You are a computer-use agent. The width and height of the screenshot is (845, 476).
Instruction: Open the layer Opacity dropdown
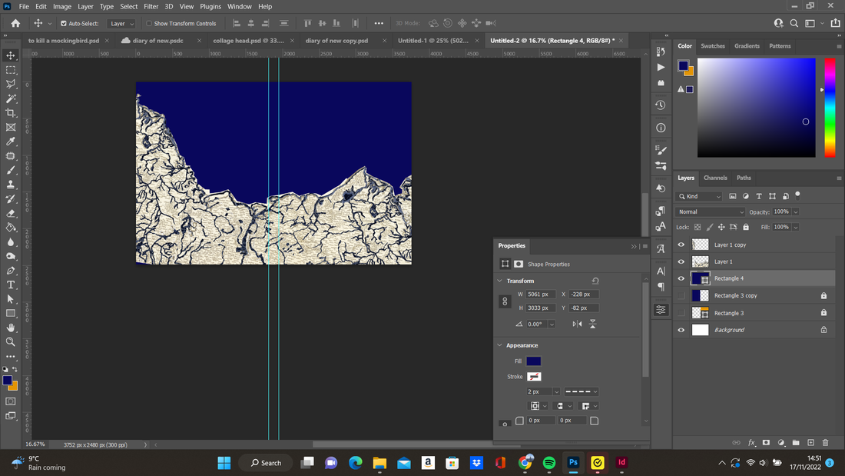795,212
